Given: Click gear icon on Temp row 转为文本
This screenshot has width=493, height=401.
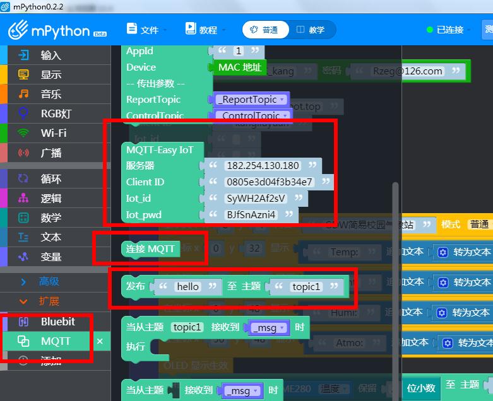Looking at the screenshot, I should coord(443,252).
